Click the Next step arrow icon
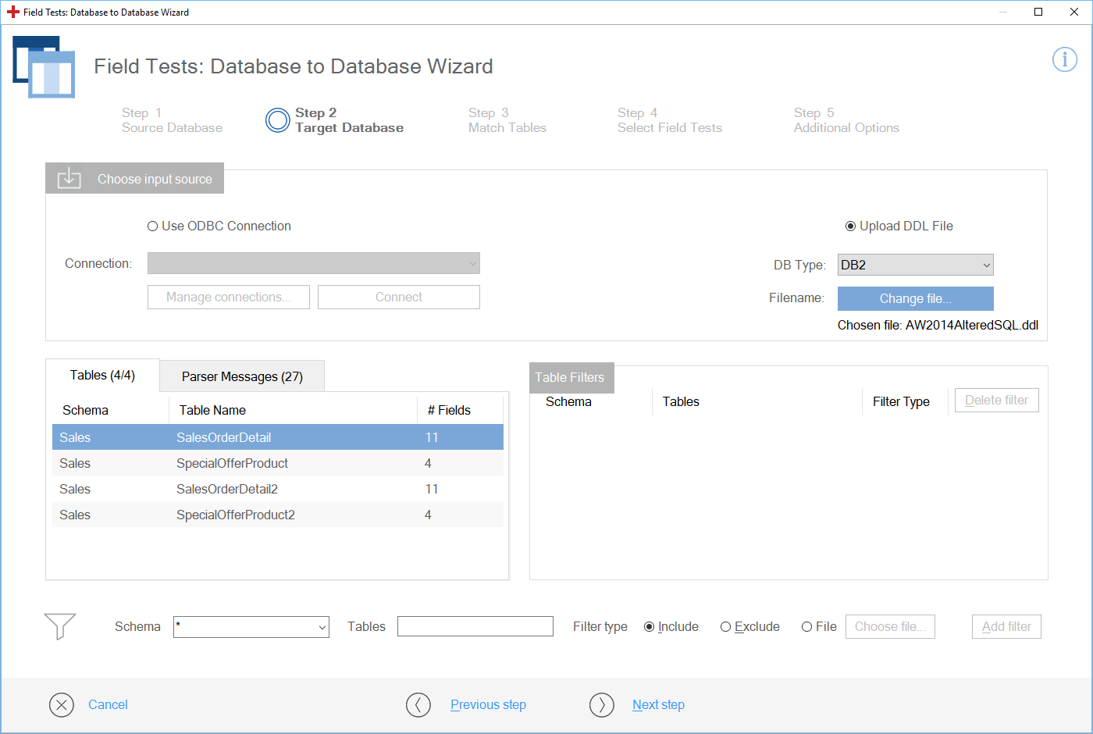Image resolution: width=1093 pixels, height=734 pixels. click(x=602, y=705)
